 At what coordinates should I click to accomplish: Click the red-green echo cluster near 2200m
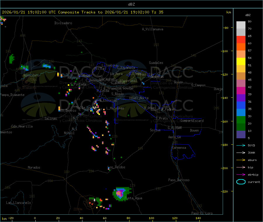(96, 201)
